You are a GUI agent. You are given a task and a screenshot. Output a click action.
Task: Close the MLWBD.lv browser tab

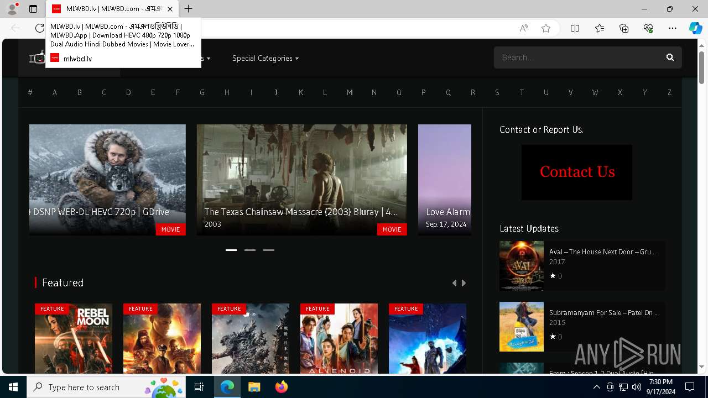tap(170, 9)
